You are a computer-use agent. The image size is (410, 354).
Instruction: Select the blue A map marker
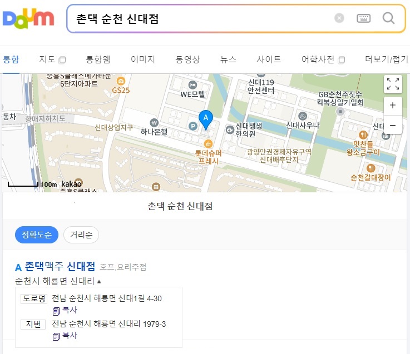point(206,120)
